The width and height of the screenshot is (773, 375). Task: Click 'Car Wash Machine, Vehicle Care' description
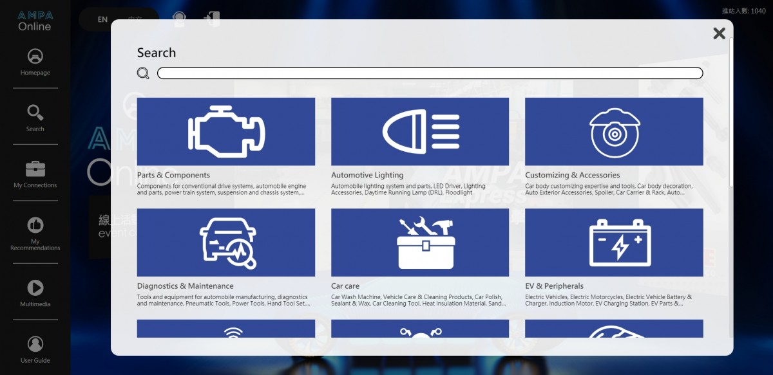[419, 300]
